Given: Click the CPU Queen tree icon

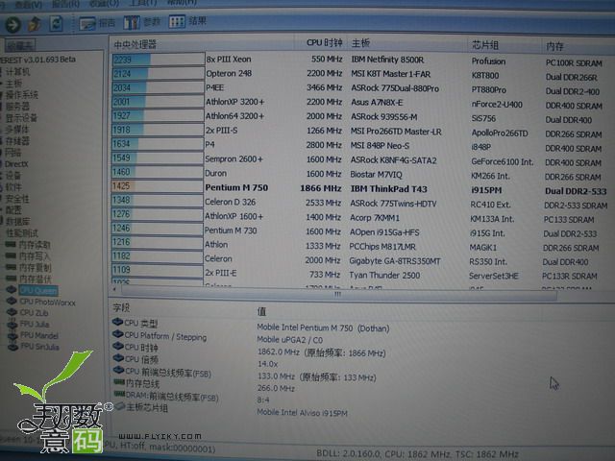Looking at the screenshot, I should point(12,290).
